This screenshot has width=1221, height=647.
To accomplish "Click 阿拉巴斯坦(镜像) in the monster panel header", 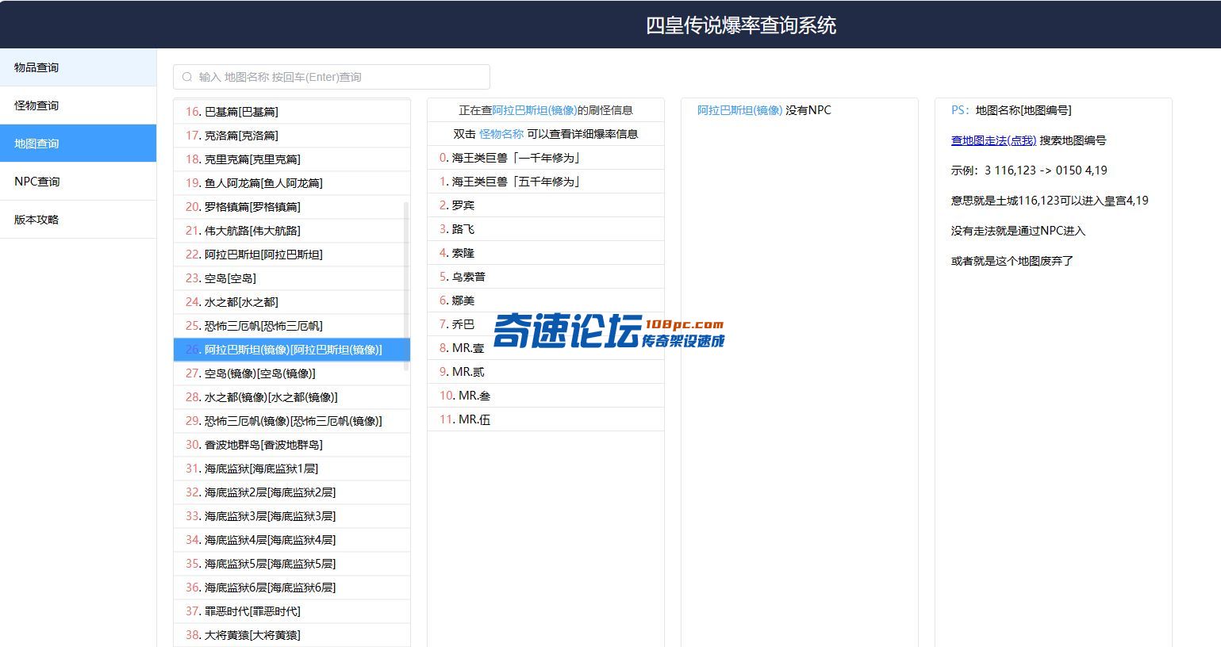I will click(535, 110).
